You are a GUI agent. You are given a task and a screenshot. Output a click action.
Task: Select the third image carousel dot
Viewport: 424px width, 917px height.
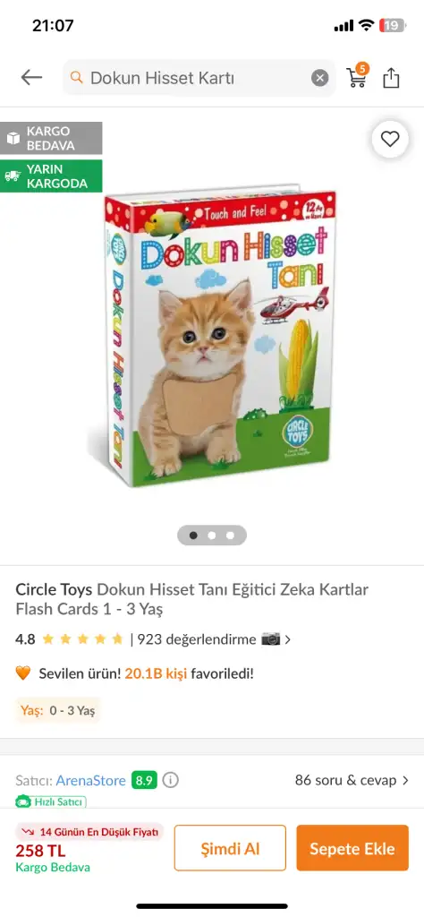(230, 536)
